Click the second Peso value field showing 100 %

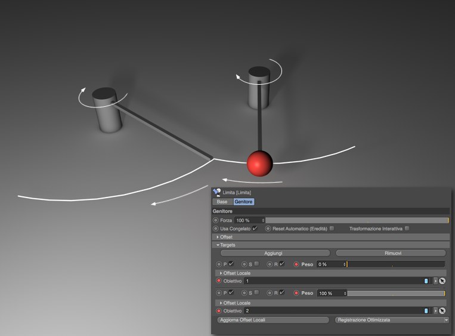coord(331,294)
